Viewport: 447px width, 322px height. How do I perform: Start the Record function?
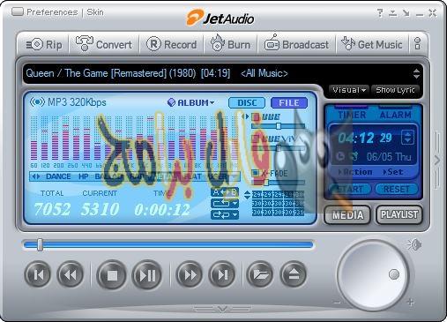click(172, 44)
